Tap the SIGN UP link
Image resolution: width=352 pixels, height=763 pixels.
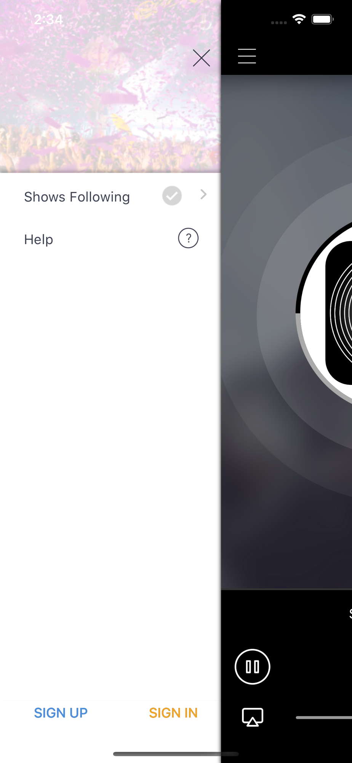[61, 713]
